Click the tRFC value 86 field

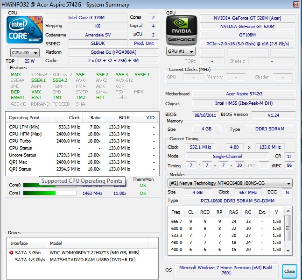click(289, 165)
